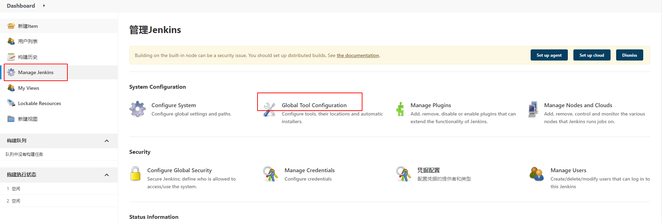The height and width of the screenshot is (223, 662).
Task: Open Configure Global Security link
Action: pos(179,170)
